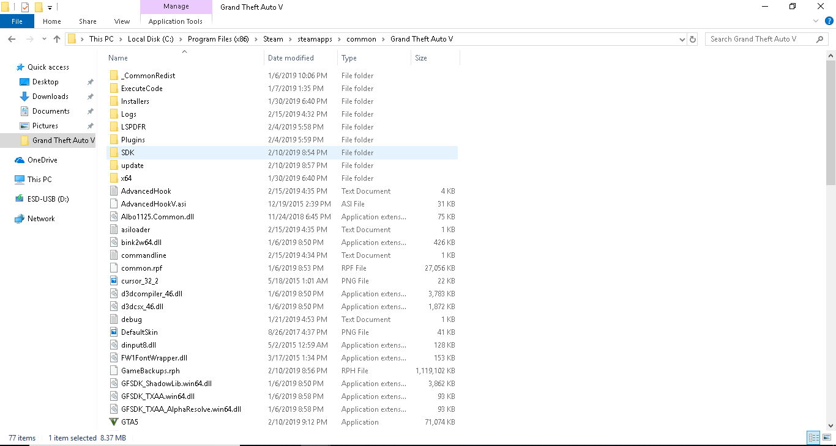Open the Recent locations dropdown
The width and height of the screenshot is (836, 446).
(x=44, y=39)
